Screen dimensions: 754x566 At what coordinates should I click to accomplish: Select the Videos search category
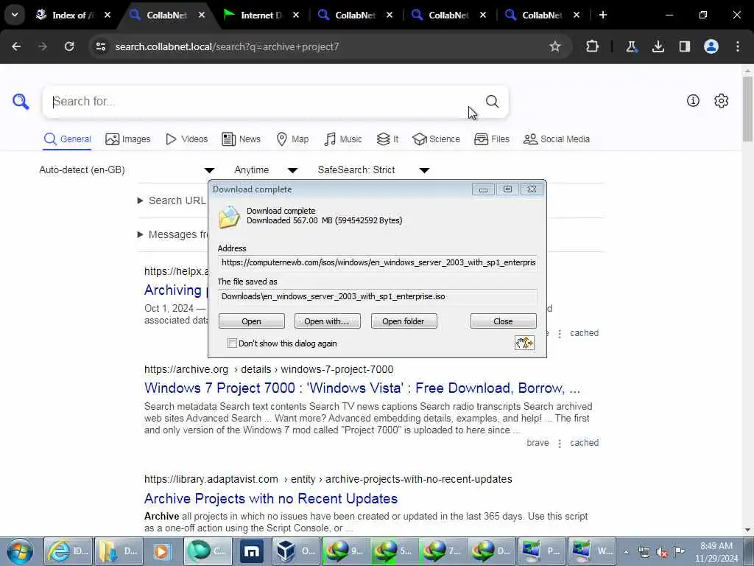pyautogui.click(x=186, y=139)
